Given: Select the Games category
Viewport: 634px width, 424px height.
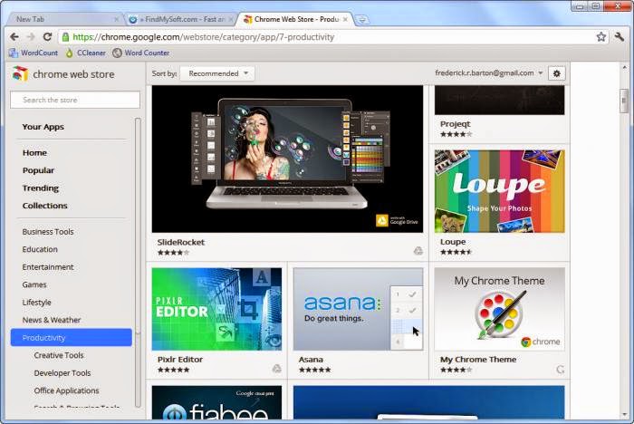Looking at the screenshot, I should (x=34, y=284).
